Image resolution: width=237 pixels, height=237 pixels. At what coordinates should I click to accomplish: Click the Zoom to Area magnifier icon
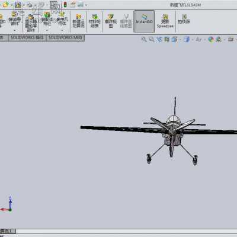[152, 40]
